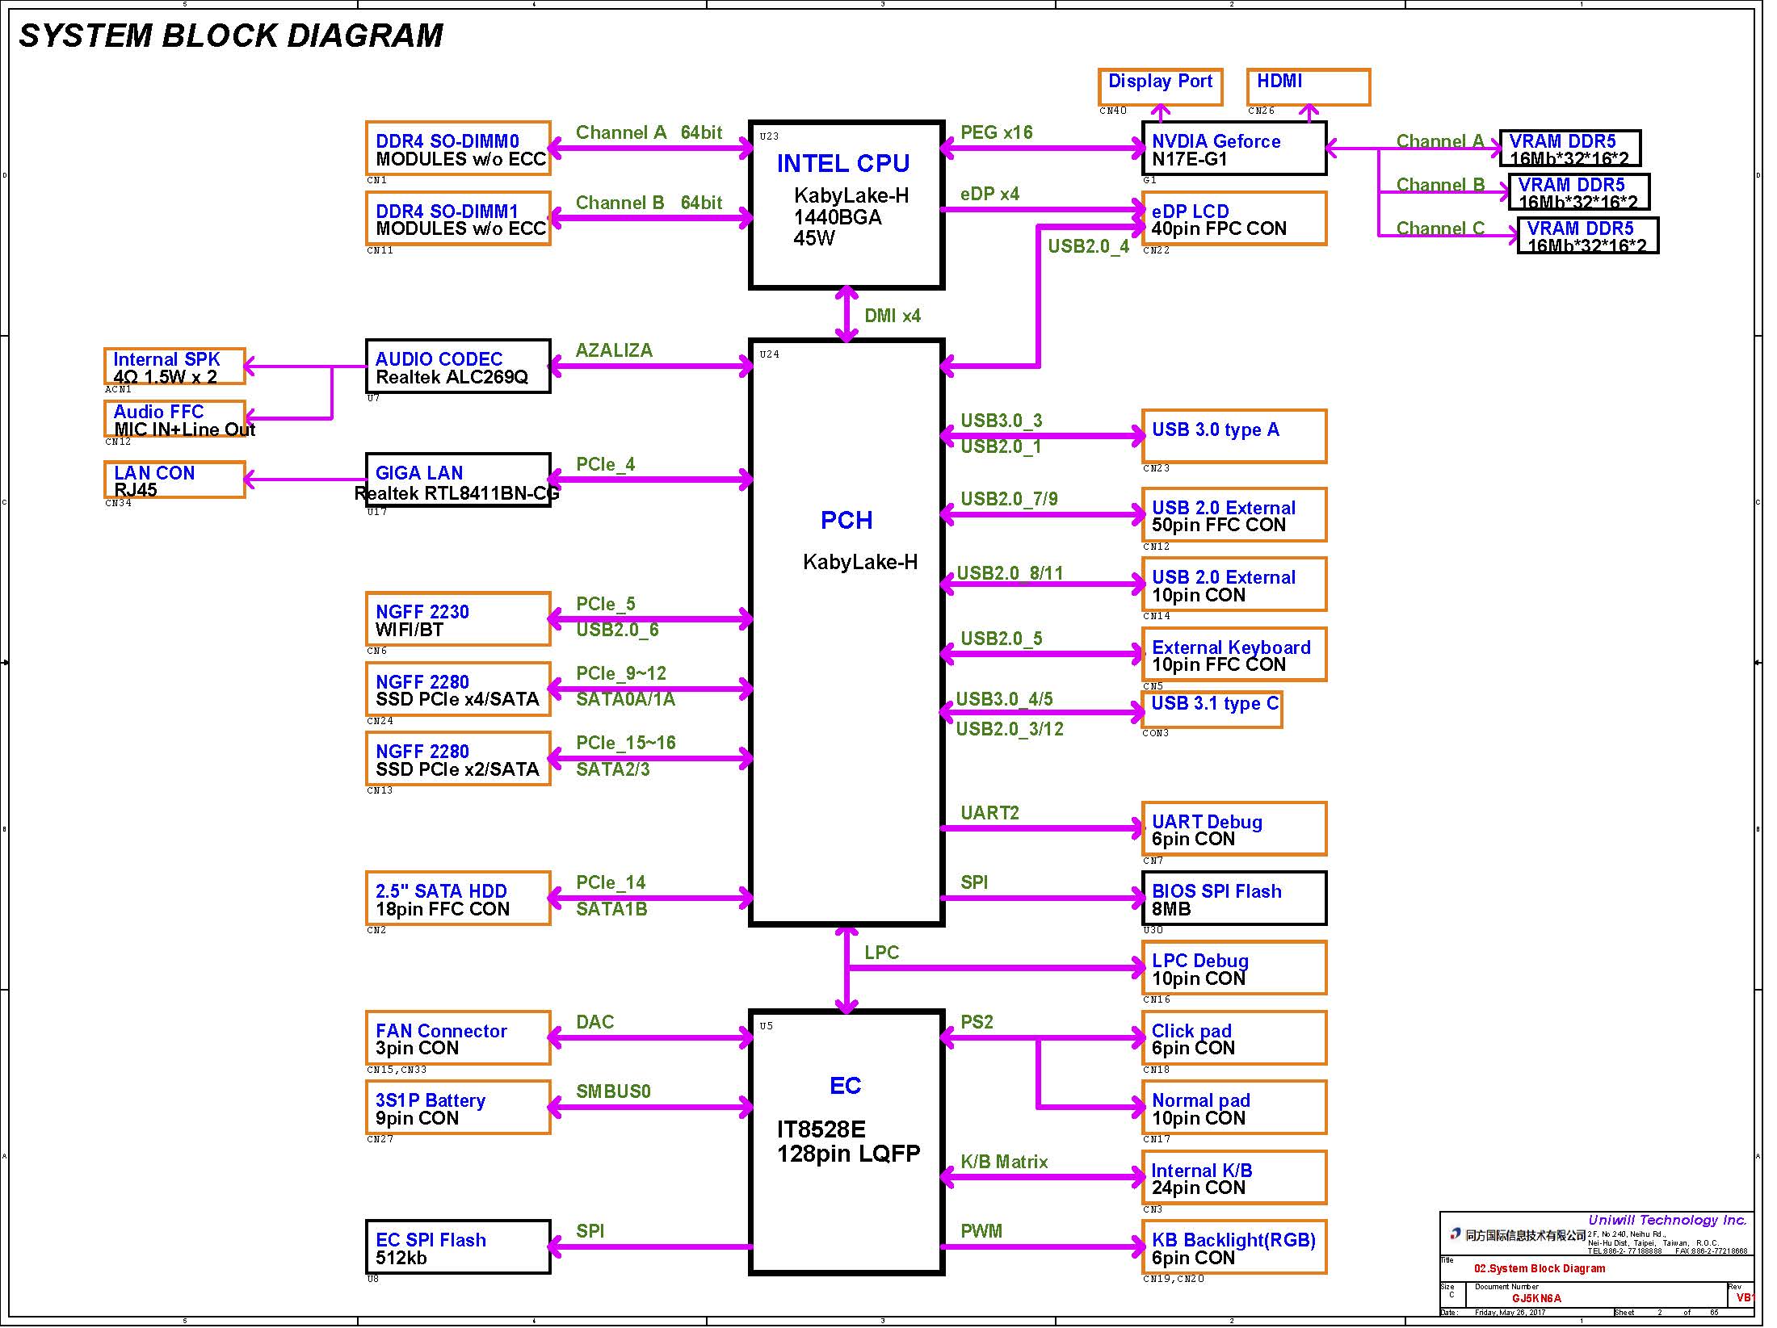Click the DMI x4 link label
Screen dimensions: 1777x1328
tap(892, 316)
